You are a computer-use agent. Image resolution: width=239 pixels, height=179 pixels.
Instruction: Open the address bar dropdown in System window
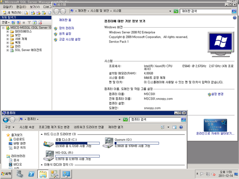point(170,11)
